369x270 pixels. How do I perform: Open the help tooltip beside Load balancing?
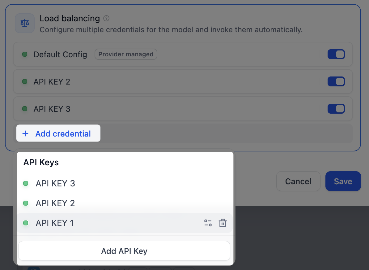coord(106,18)
